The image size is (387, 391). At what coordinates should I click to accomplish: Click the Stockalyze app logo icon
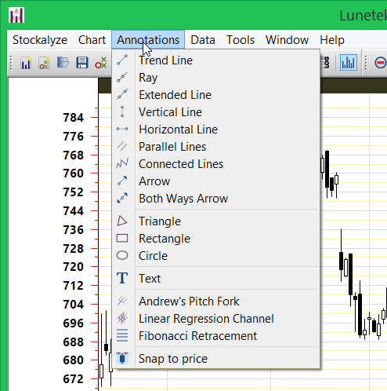point(16,15)
